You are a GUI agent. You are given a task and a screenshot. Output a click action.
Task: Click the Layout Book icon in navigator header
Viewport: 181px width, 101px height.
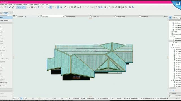click(x=177, y=17)
